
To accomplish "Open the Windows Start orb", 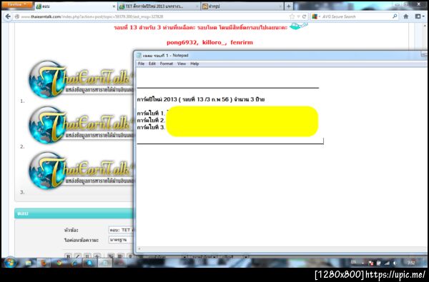I will [11, 263].
